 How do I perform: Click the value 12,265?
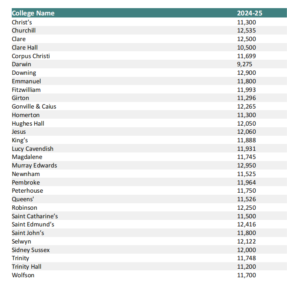[246, 107]
